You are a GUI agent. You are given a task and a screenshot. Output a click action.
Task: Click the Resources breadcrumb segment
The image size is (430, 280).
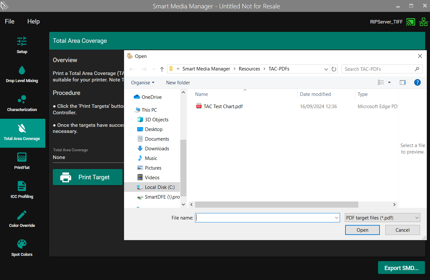click(249, 69)
